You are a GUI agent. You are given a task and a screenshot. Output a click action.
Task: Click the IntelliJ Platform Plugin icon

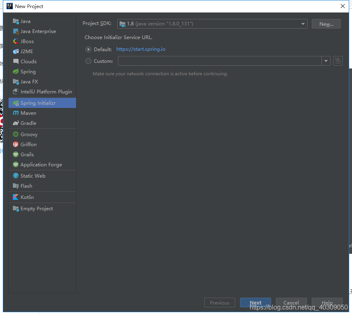tap(16, 91)
